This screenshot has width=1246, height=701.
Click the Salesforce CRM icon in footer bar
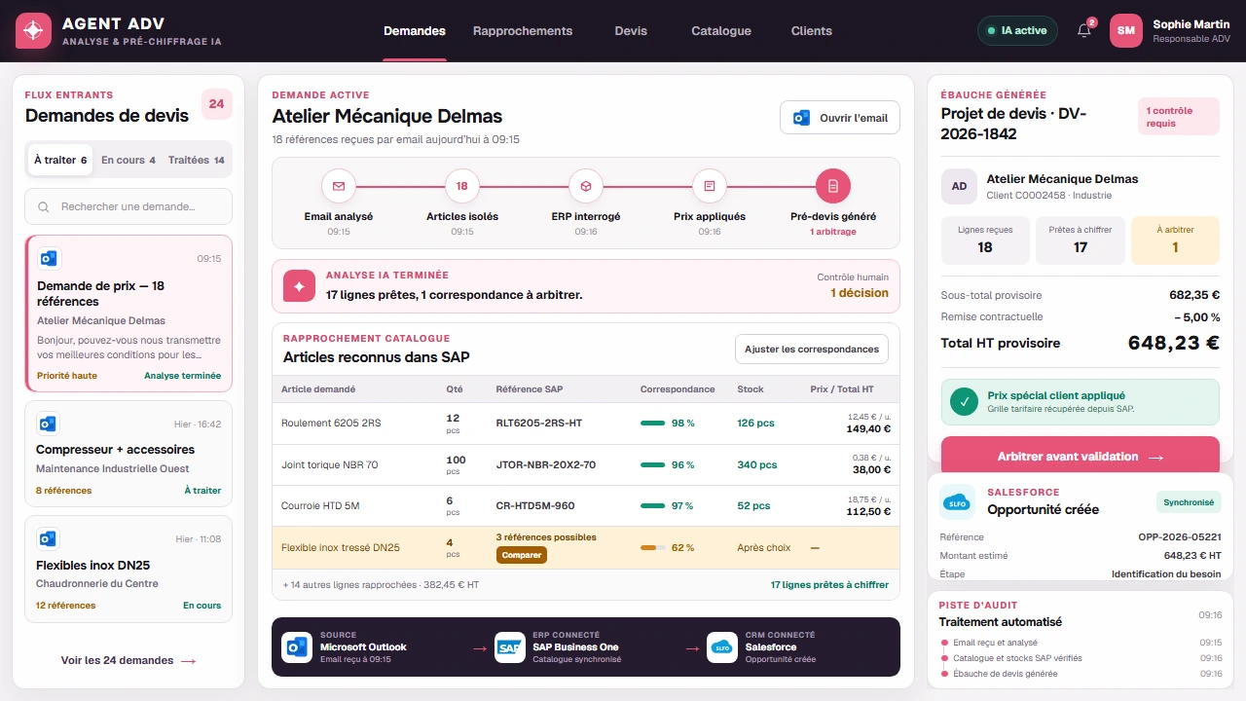pos(722,647)
